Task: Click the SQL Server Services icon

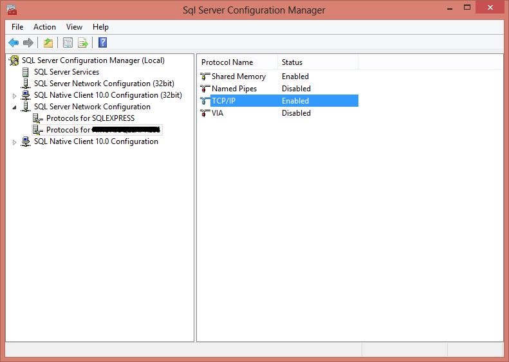Action: point(25,72)
